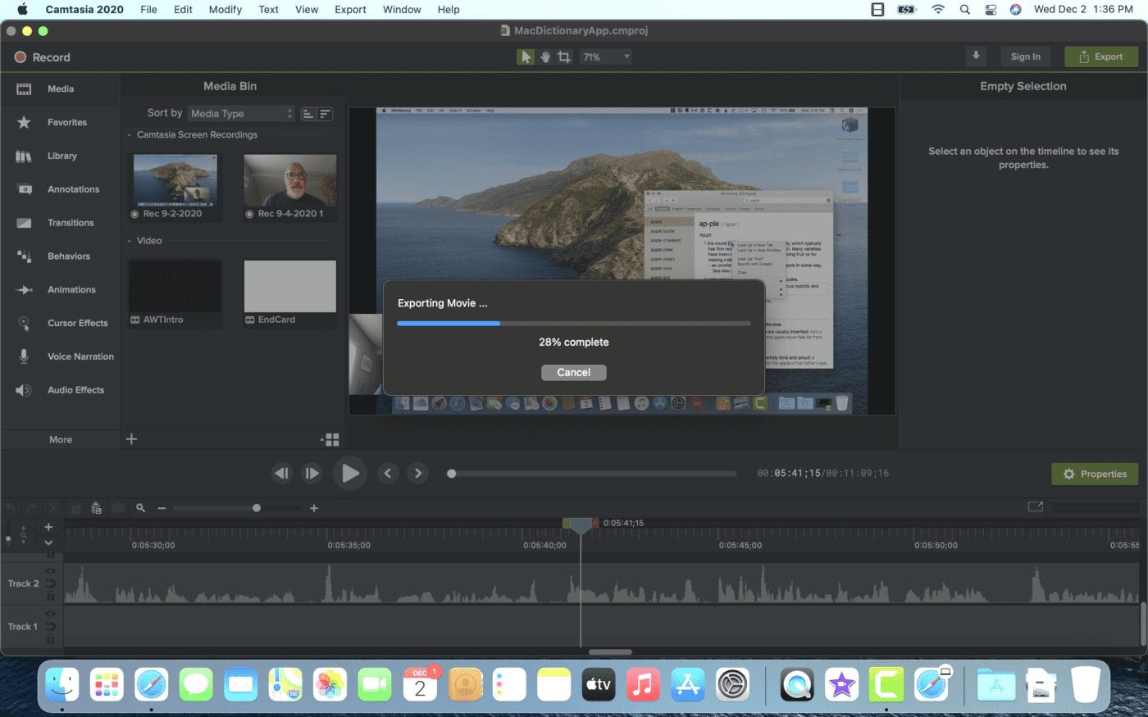The width and height of the screenshot is (1148, 717).
Task: Click the plus icon to add a new track
Action: pos(48,527)
